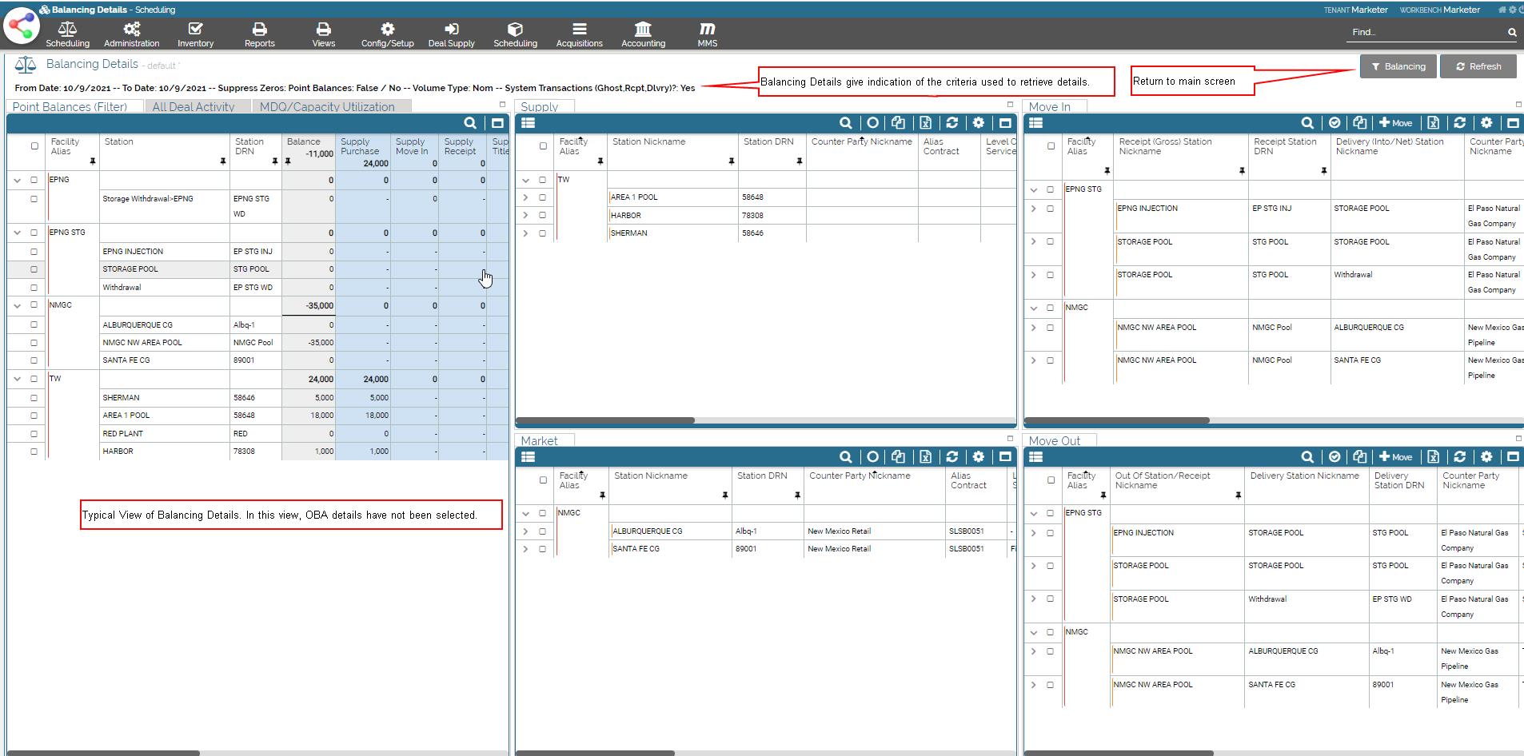Click the Find search field
This screenshot has height=756, width=1524.
click(x=1425, y=32)
